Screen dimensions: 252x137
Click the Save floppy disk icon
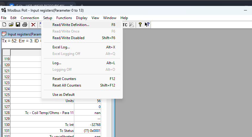[18, 24]
